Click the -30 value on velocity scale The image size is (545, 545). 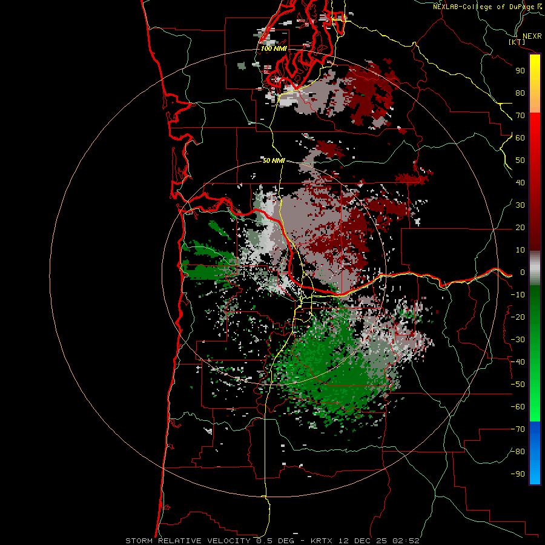[x=518, y=340]
